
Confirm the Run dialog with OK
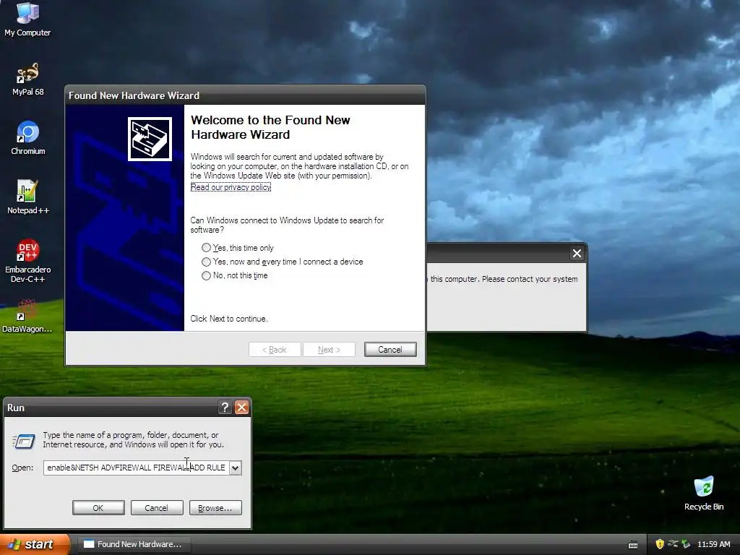pyautogui.click(x=98, y=508)
